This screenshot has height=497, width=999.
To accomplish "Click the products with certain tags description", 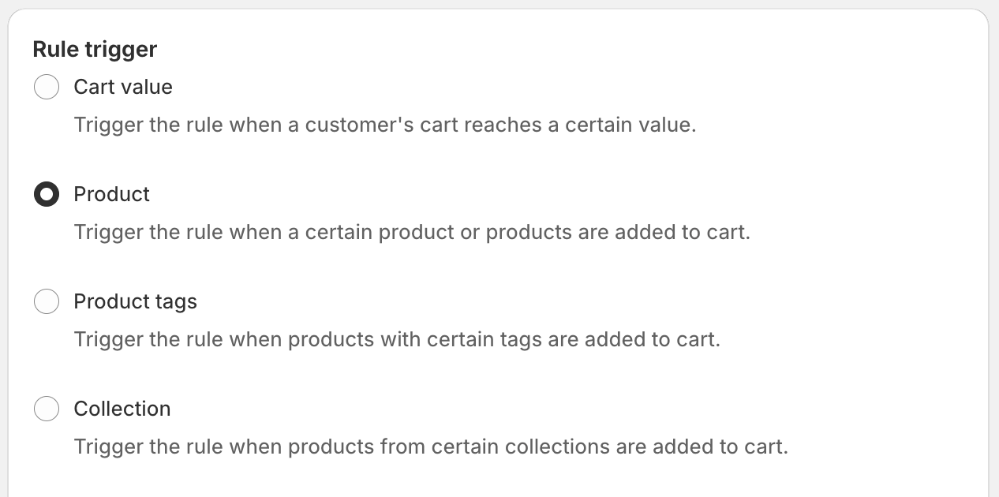I will [397, 339].
